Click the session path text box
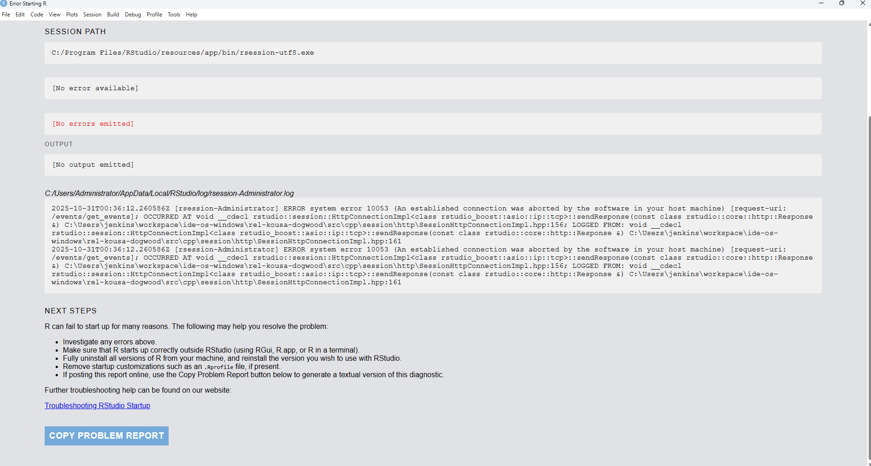Viewport: 871px width, 466px height. point(433,53)
